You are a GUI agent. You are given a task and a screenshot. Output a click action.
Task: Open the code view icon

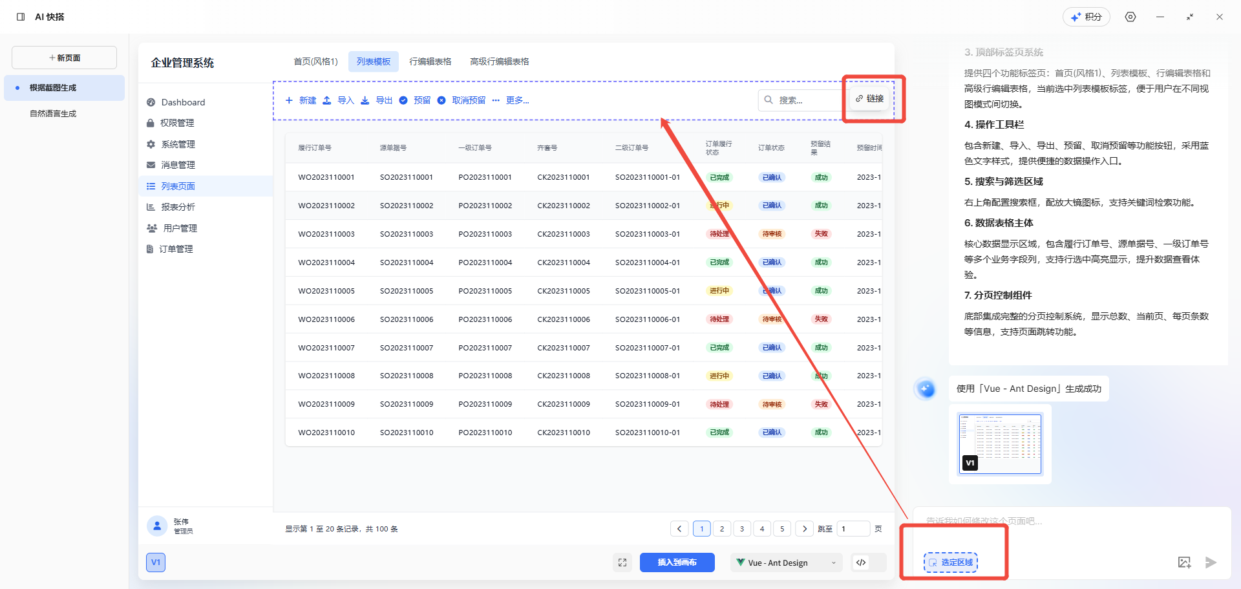[x=861, y=562]
